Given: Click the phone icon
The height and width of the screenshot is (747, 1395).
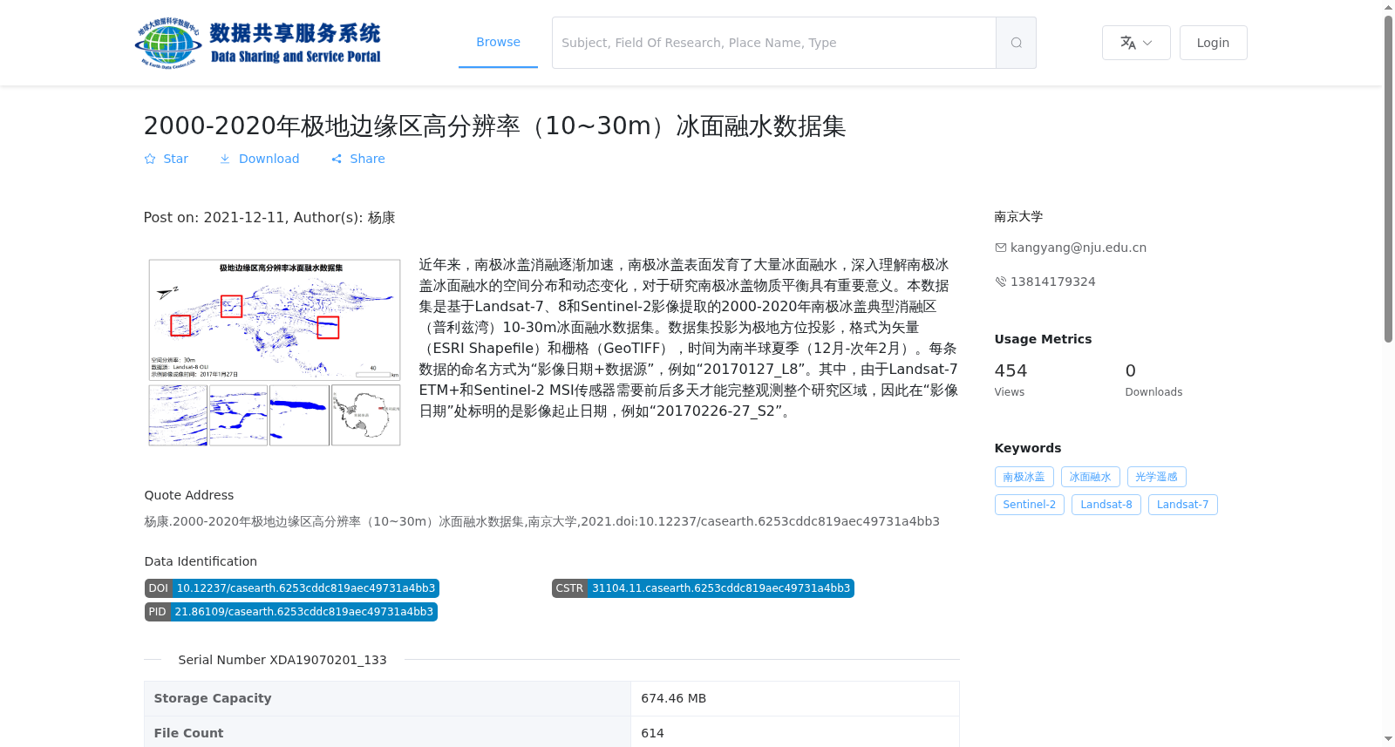Looking at the screenshot, I should pyautogui.click(x=1001, y=282).
